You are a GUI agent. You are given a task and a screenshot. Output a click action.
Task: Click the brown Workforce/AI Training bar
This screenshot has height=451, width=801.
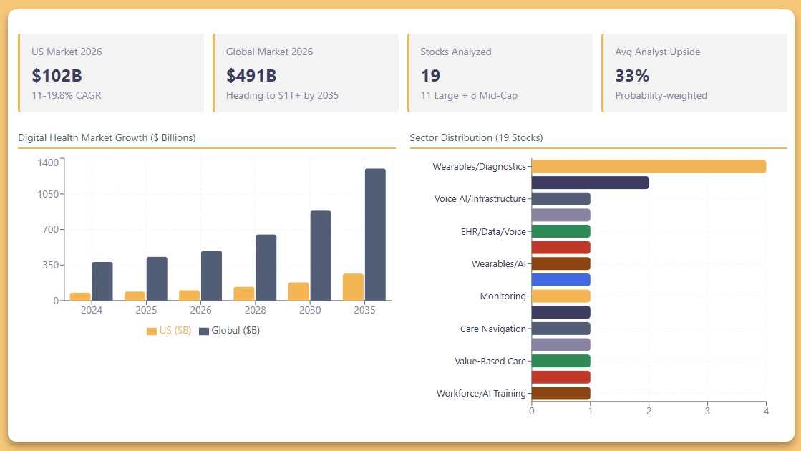[x=561, y=393]
